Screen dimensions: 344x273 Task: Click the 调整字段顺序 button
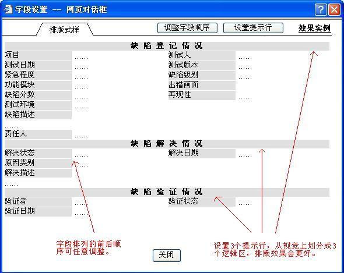(187, 28)
